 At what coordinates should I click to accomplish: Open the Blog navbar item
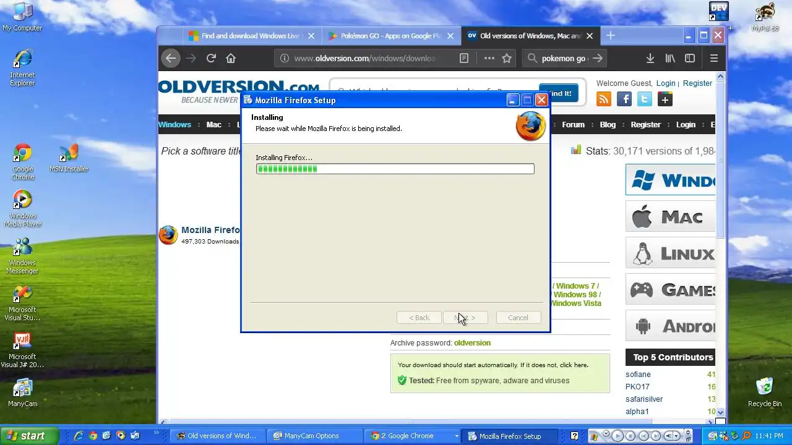click(x=608, y=124)
